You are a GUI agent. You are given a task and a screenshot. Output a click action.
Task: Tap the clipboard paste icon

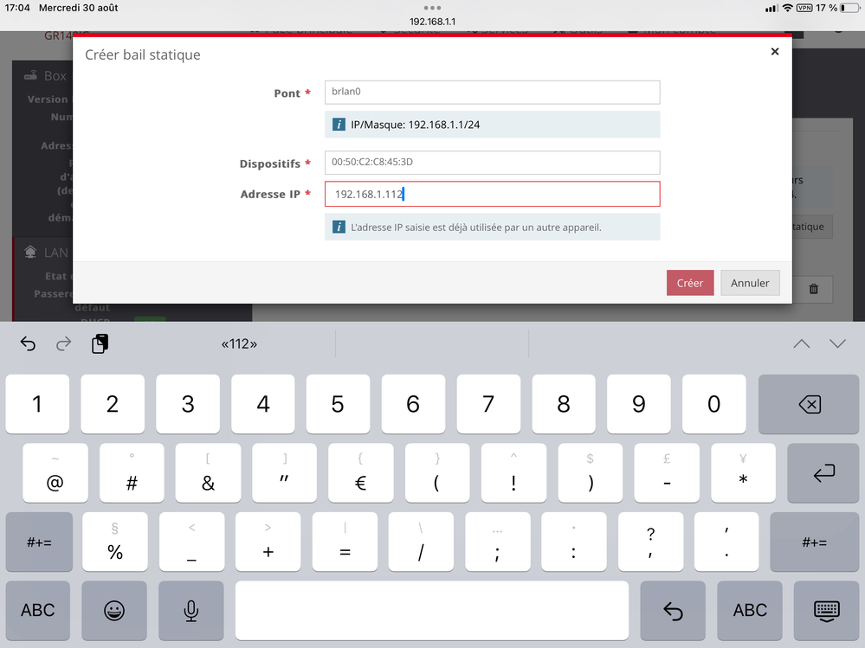pyautogui.click(x=100, y=344)
